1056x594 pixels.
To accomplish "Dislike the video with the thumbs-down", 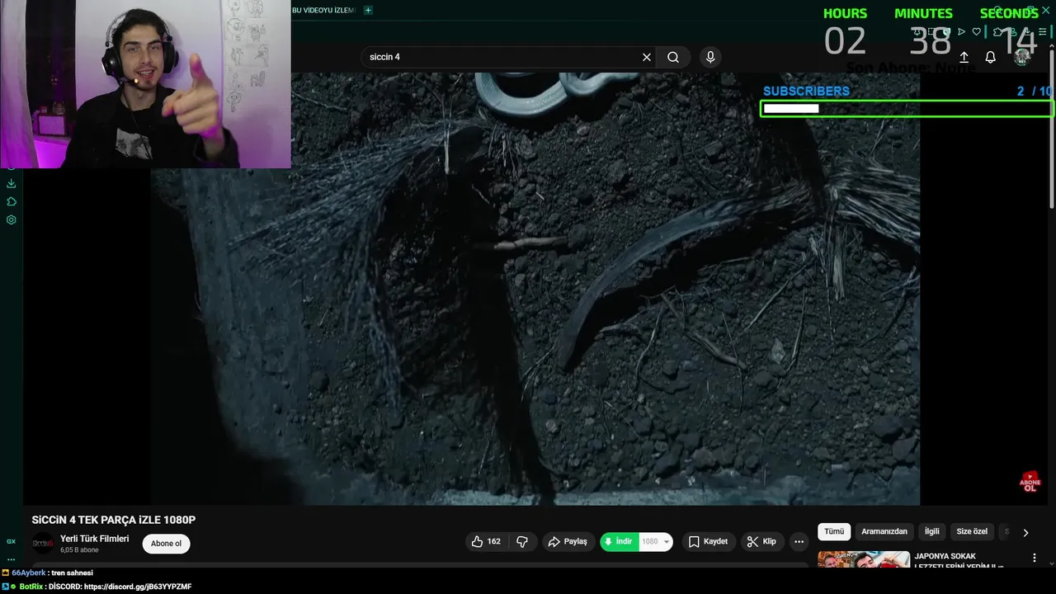I will tap(522, 541).
